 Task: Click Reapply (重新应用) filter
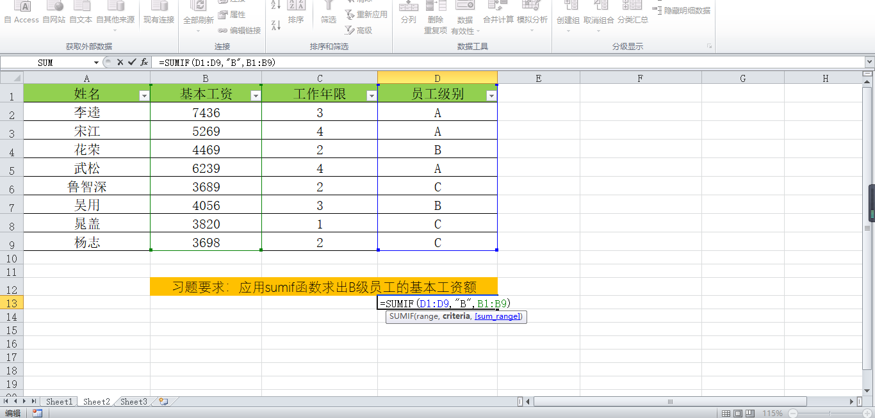pos(366,15)
